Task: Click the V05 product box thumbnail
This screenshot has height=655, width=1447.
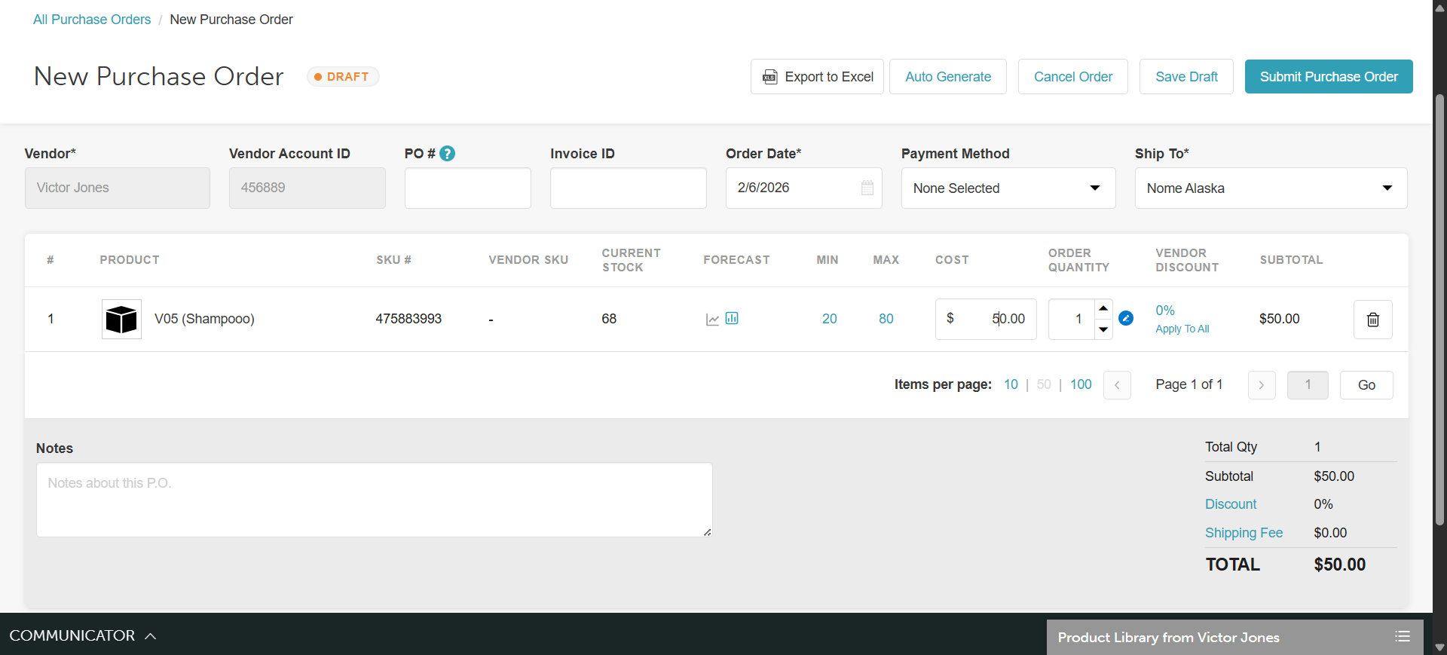Action: pos(121,319)
